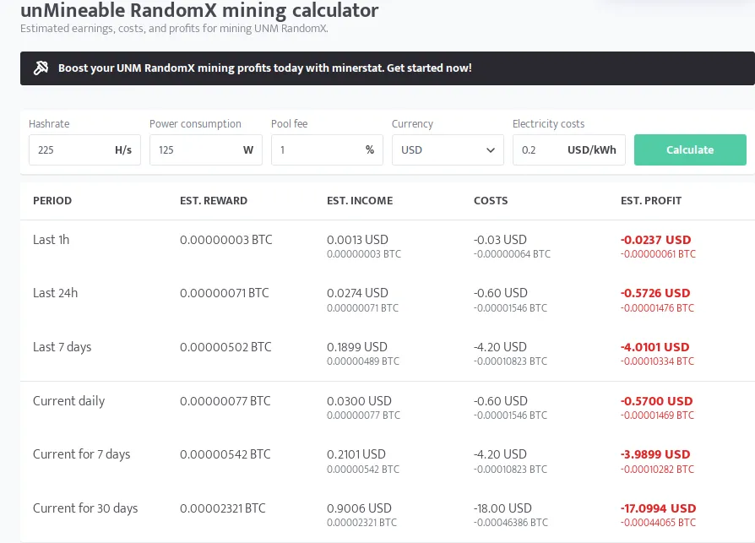Click the Hashrate input field

coord(84,149)
